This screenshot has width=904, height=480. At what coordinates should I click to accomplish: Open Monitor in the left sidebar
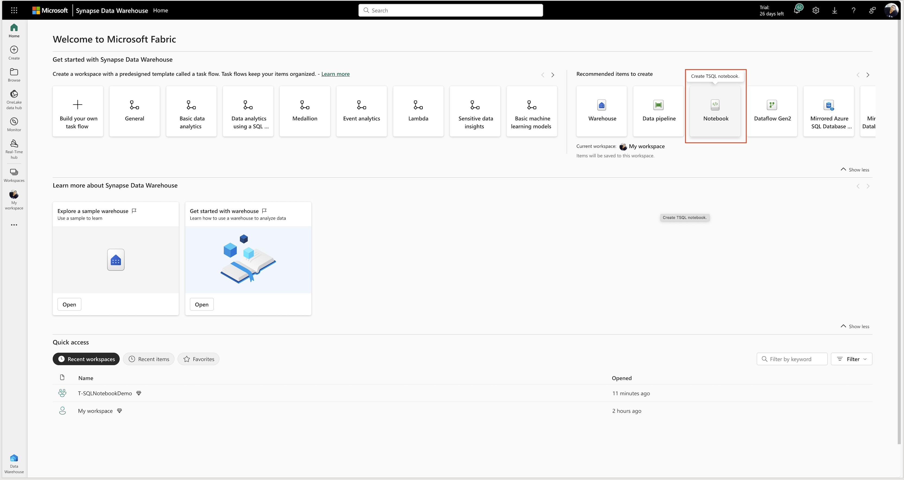[x=14, y=124]
